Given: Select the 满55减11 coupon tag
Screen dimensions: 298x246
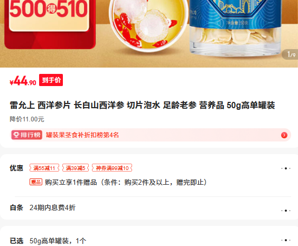Looking at the screenshot, I should coord(44,168).
